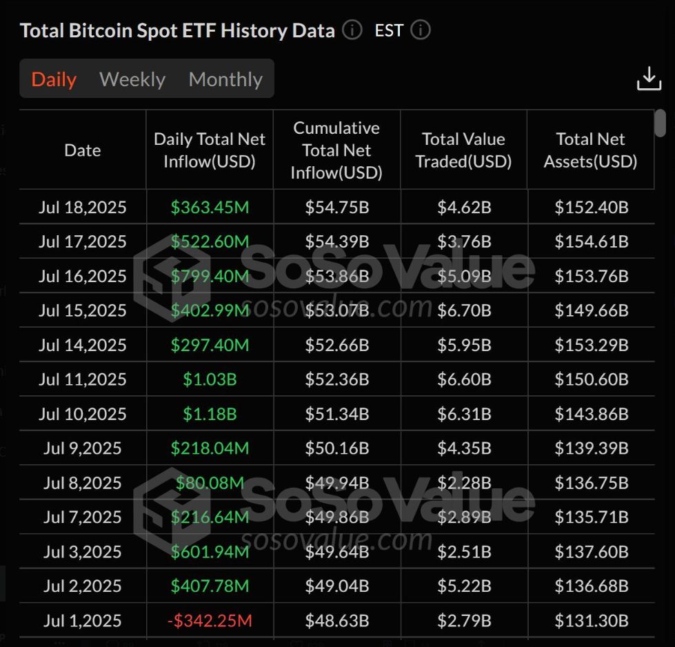Select the $363.45M inflow value
The height and width of the screenshot is (647, 675).
tap(210, 207)
